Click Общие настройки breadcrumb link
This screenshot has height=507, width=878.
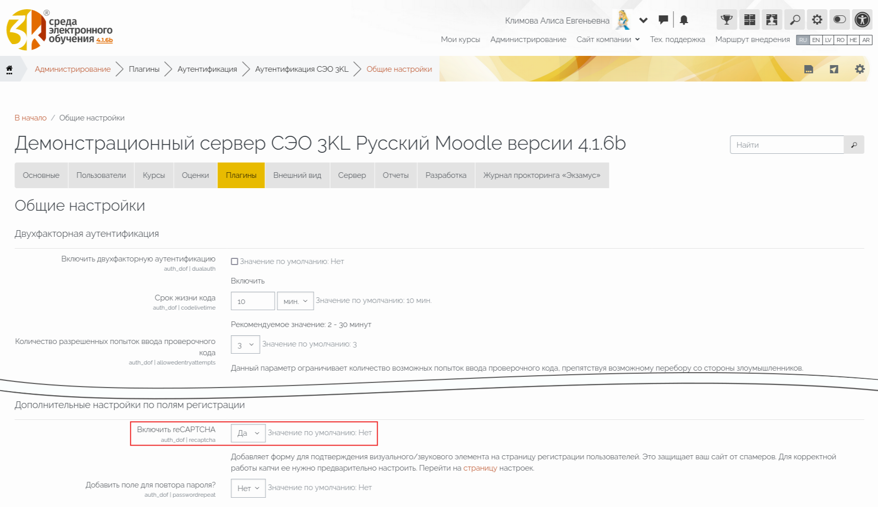399,69
